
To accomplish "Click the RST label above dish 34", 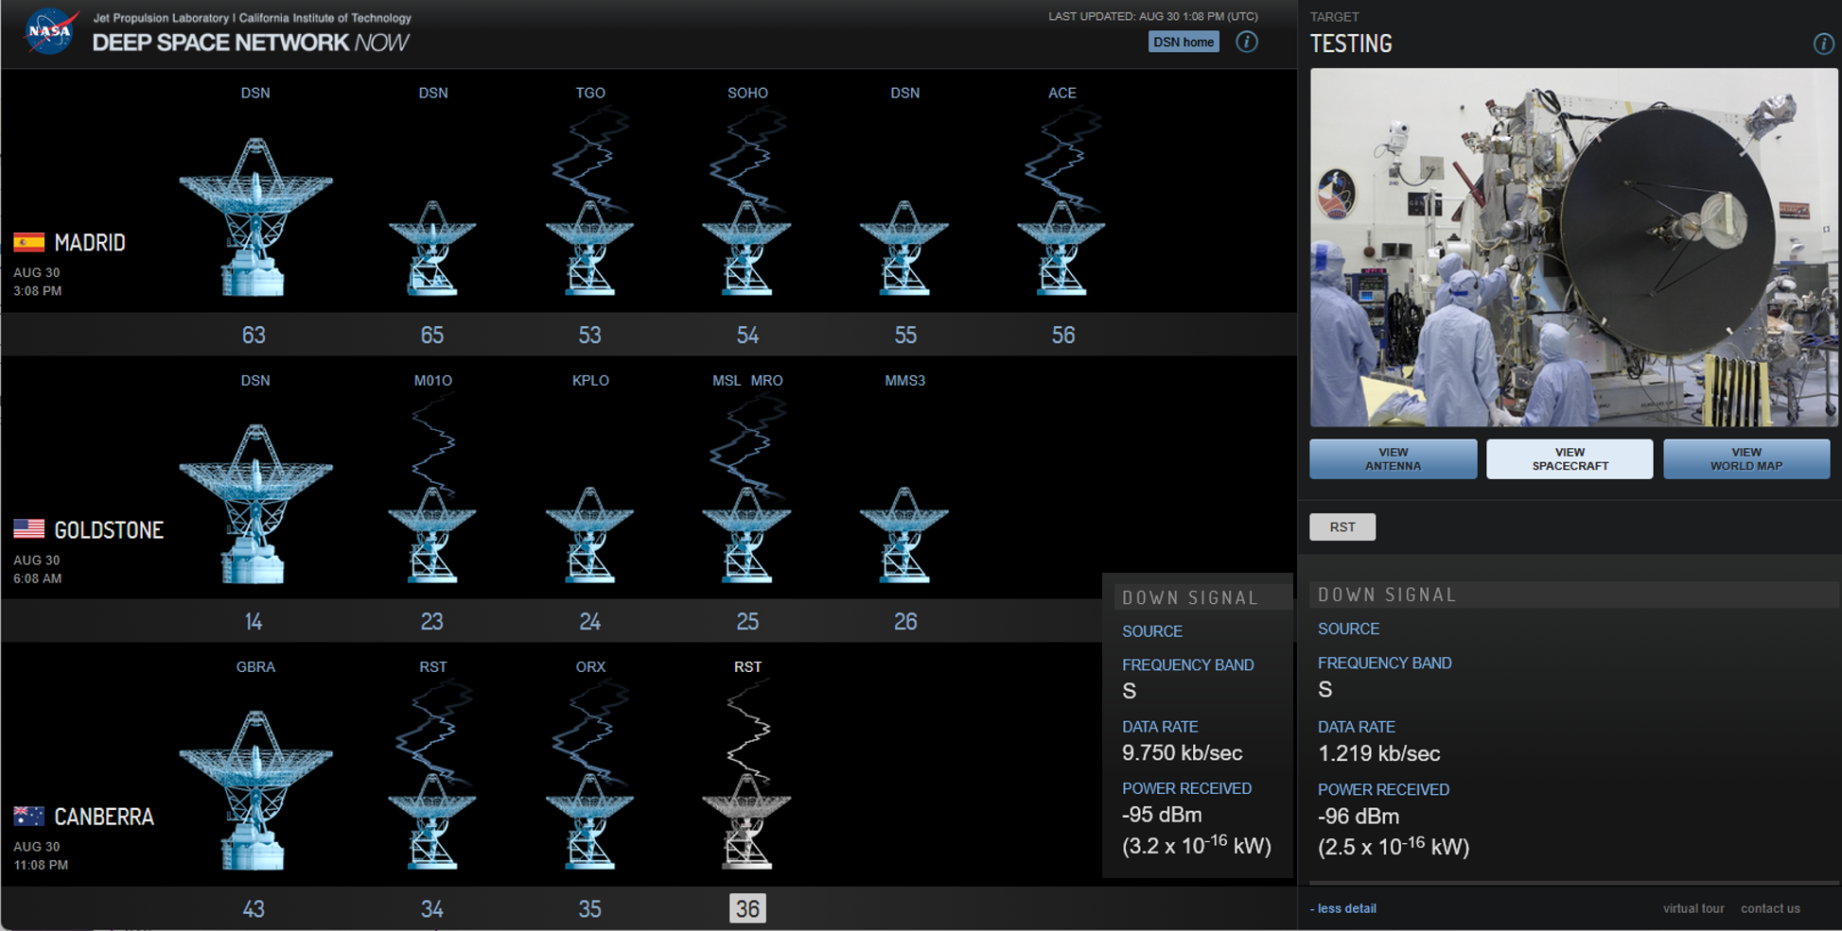I will pos(433,666).
